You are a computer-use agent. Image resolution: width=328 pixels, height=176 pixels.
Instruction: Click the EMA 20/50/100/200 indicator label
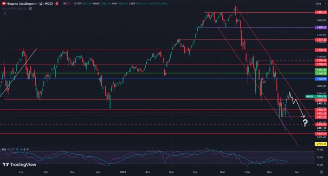[14, 9]
